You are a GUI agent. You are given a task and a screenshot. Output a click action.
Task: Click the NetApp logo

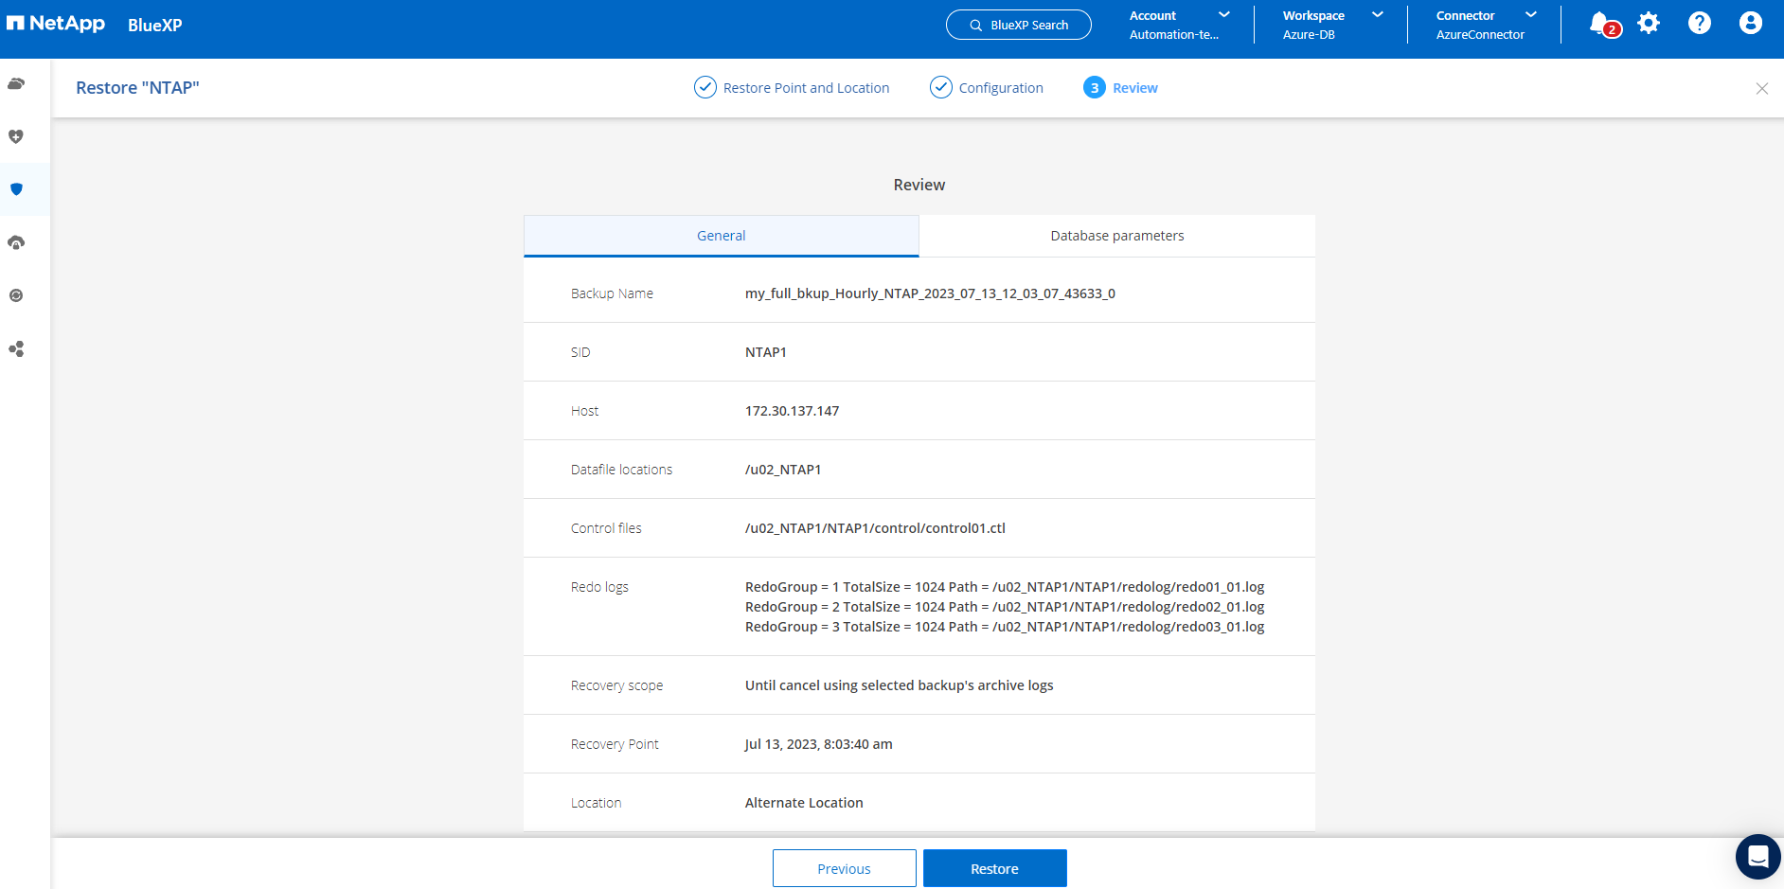[56, 24]
